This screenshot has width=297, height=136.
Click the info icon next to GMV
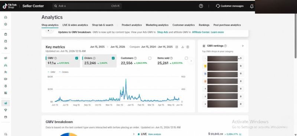click(x=55, y=58)
